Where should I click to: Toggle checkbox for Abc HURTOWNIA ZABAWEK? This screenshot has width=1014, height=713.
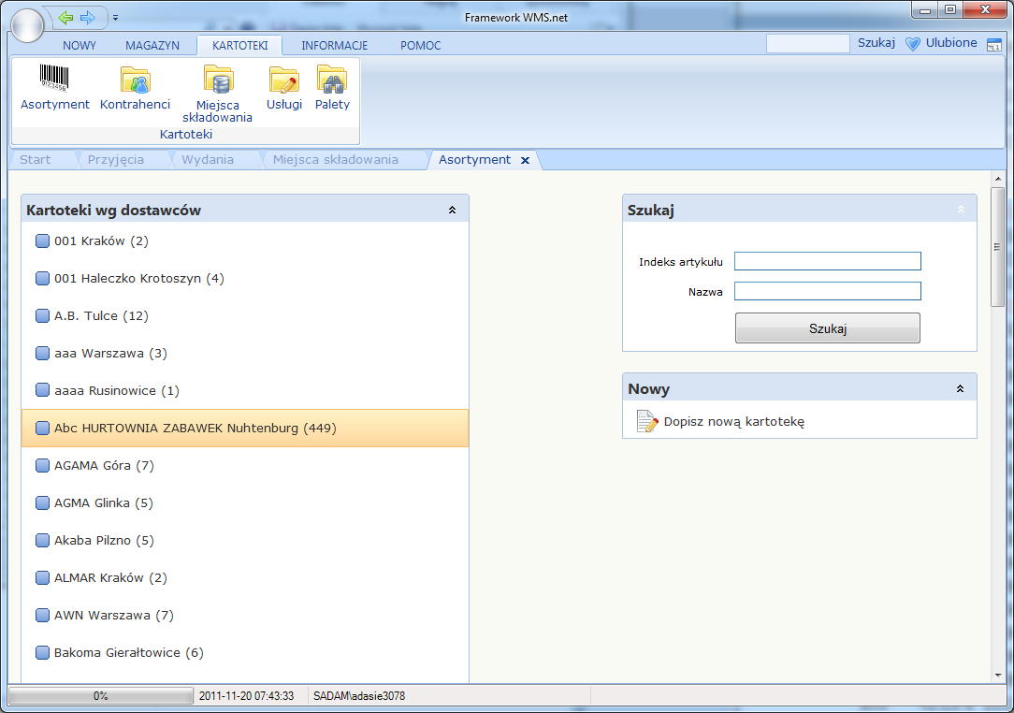pos(42,428)
